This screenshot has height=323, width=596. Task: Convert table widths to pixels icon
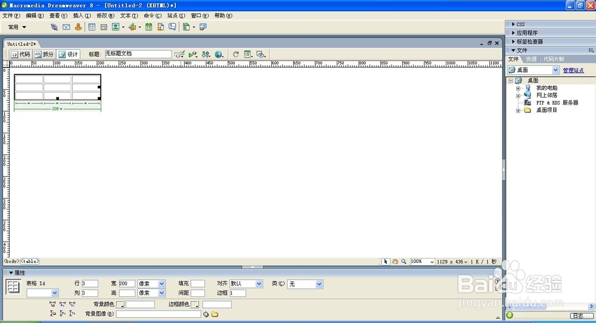(x=63, y=304)
